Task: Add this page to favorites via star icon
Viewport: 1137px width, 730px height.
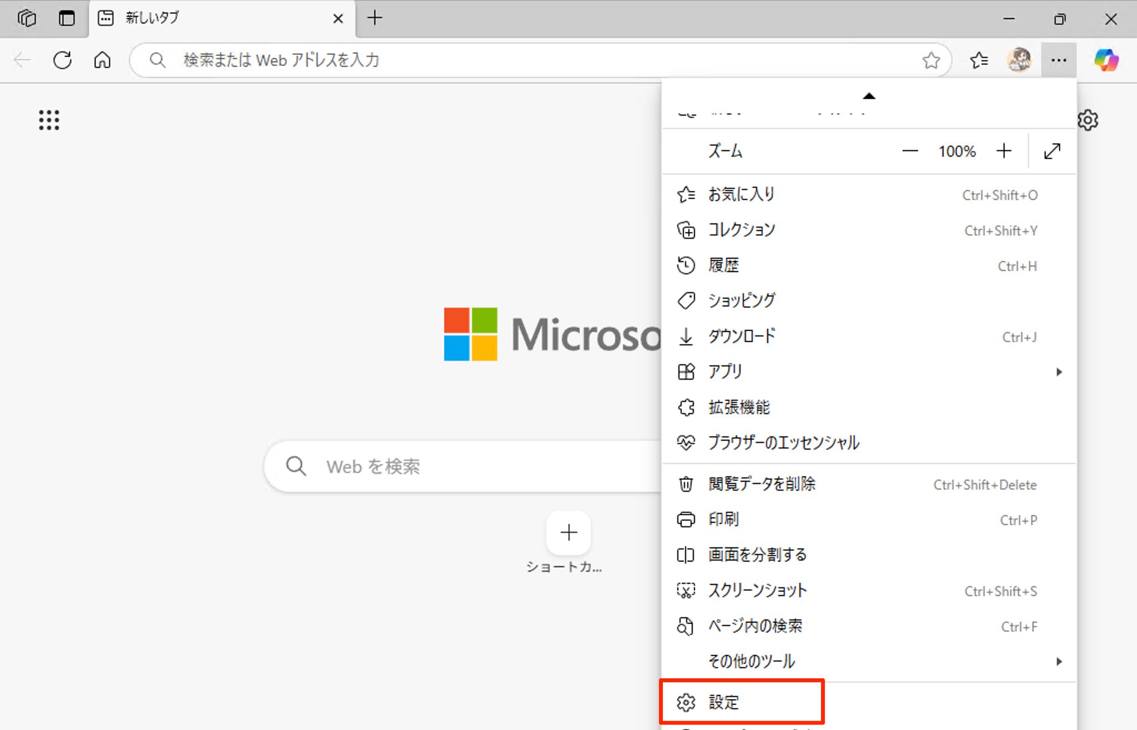Action: click(931, 60)
